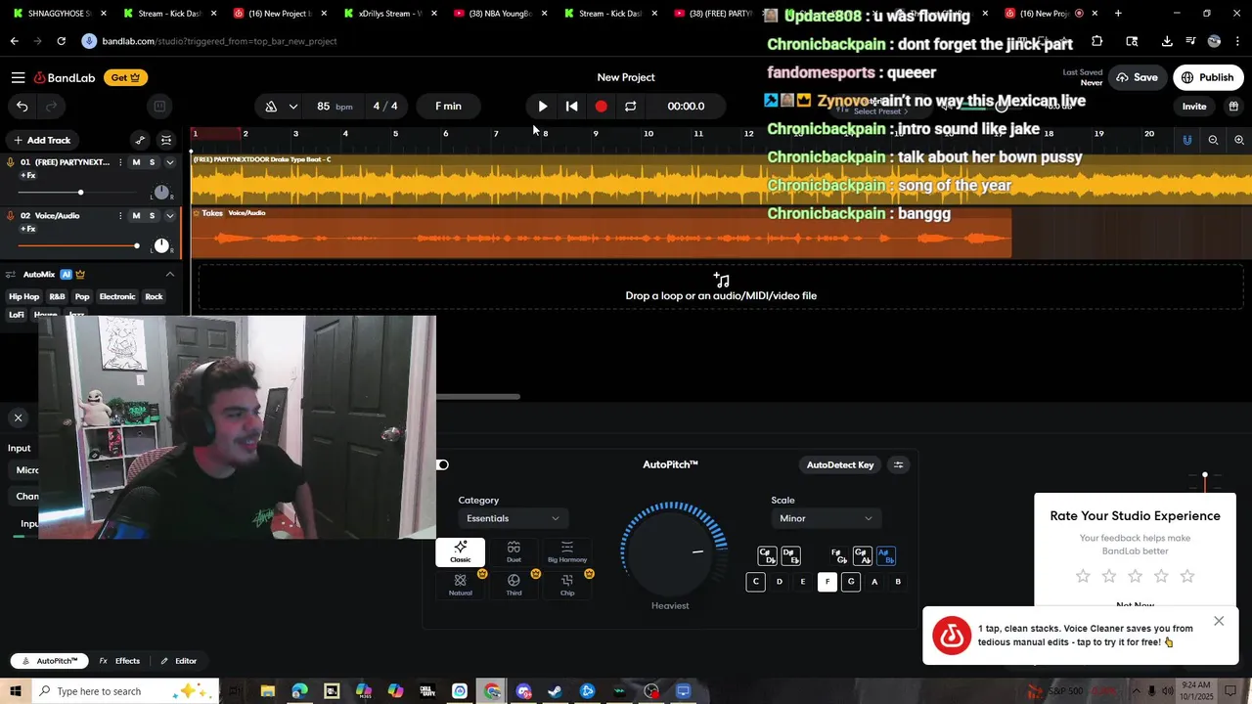The image size is (1252, 704).
Task: Expand track 02 options chevron
Action: click(169, 215)
